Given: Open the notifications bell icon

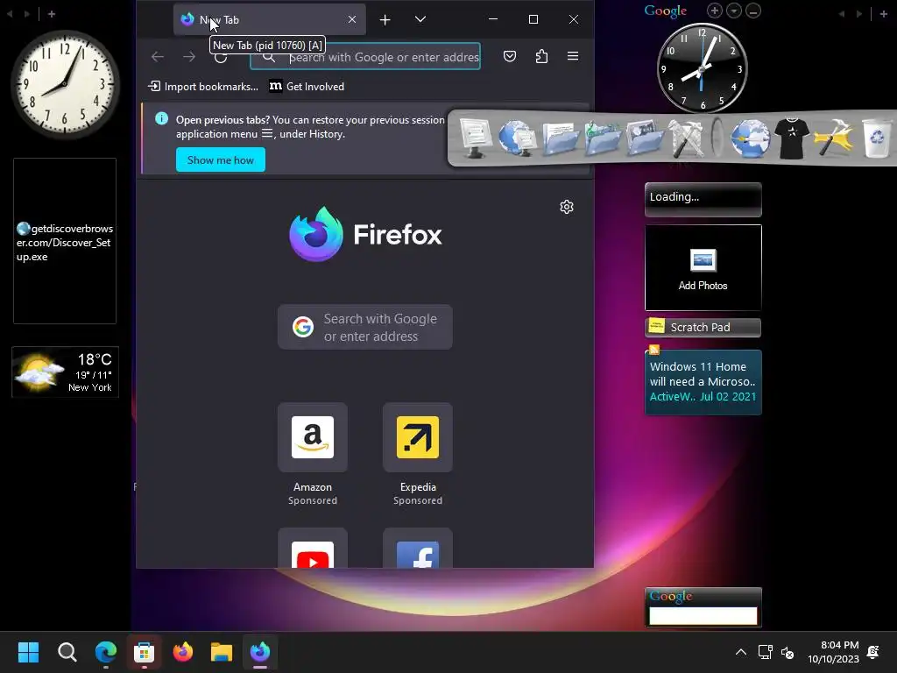Looking at the screenshot, I should [x=873, y=652].
